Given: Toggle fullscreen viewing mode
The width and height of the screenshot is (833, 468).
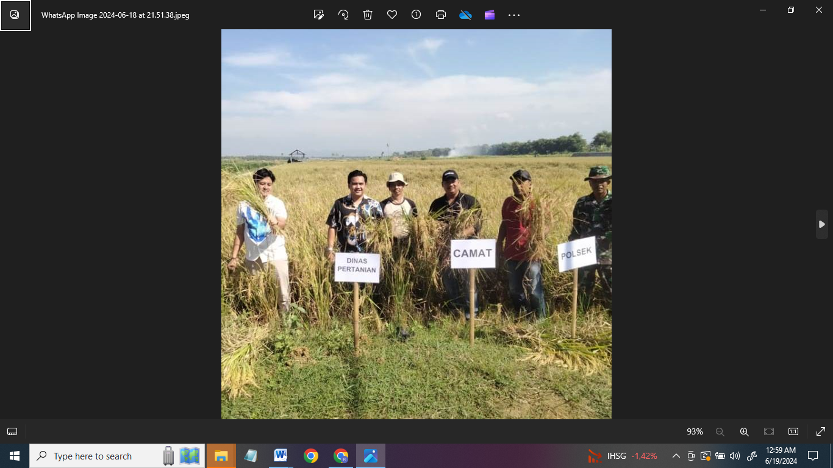Looking at the screenshot, I should point(820,431).
